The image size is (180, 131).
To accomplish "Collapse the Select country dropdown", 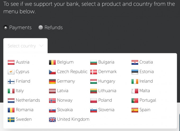I will 25,46.
